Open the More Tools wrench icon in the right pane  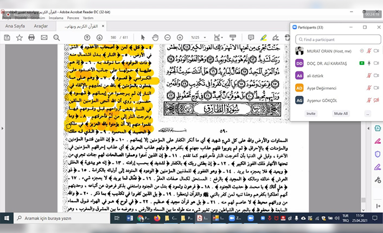(378, 180)
